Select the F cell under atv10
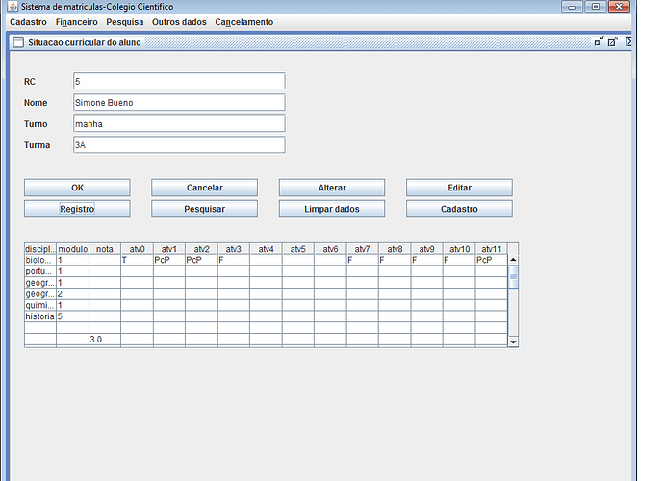664x481 pixels. point(459,260)
